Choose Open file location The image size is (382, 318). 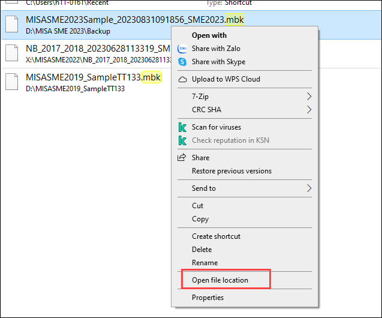219,280
